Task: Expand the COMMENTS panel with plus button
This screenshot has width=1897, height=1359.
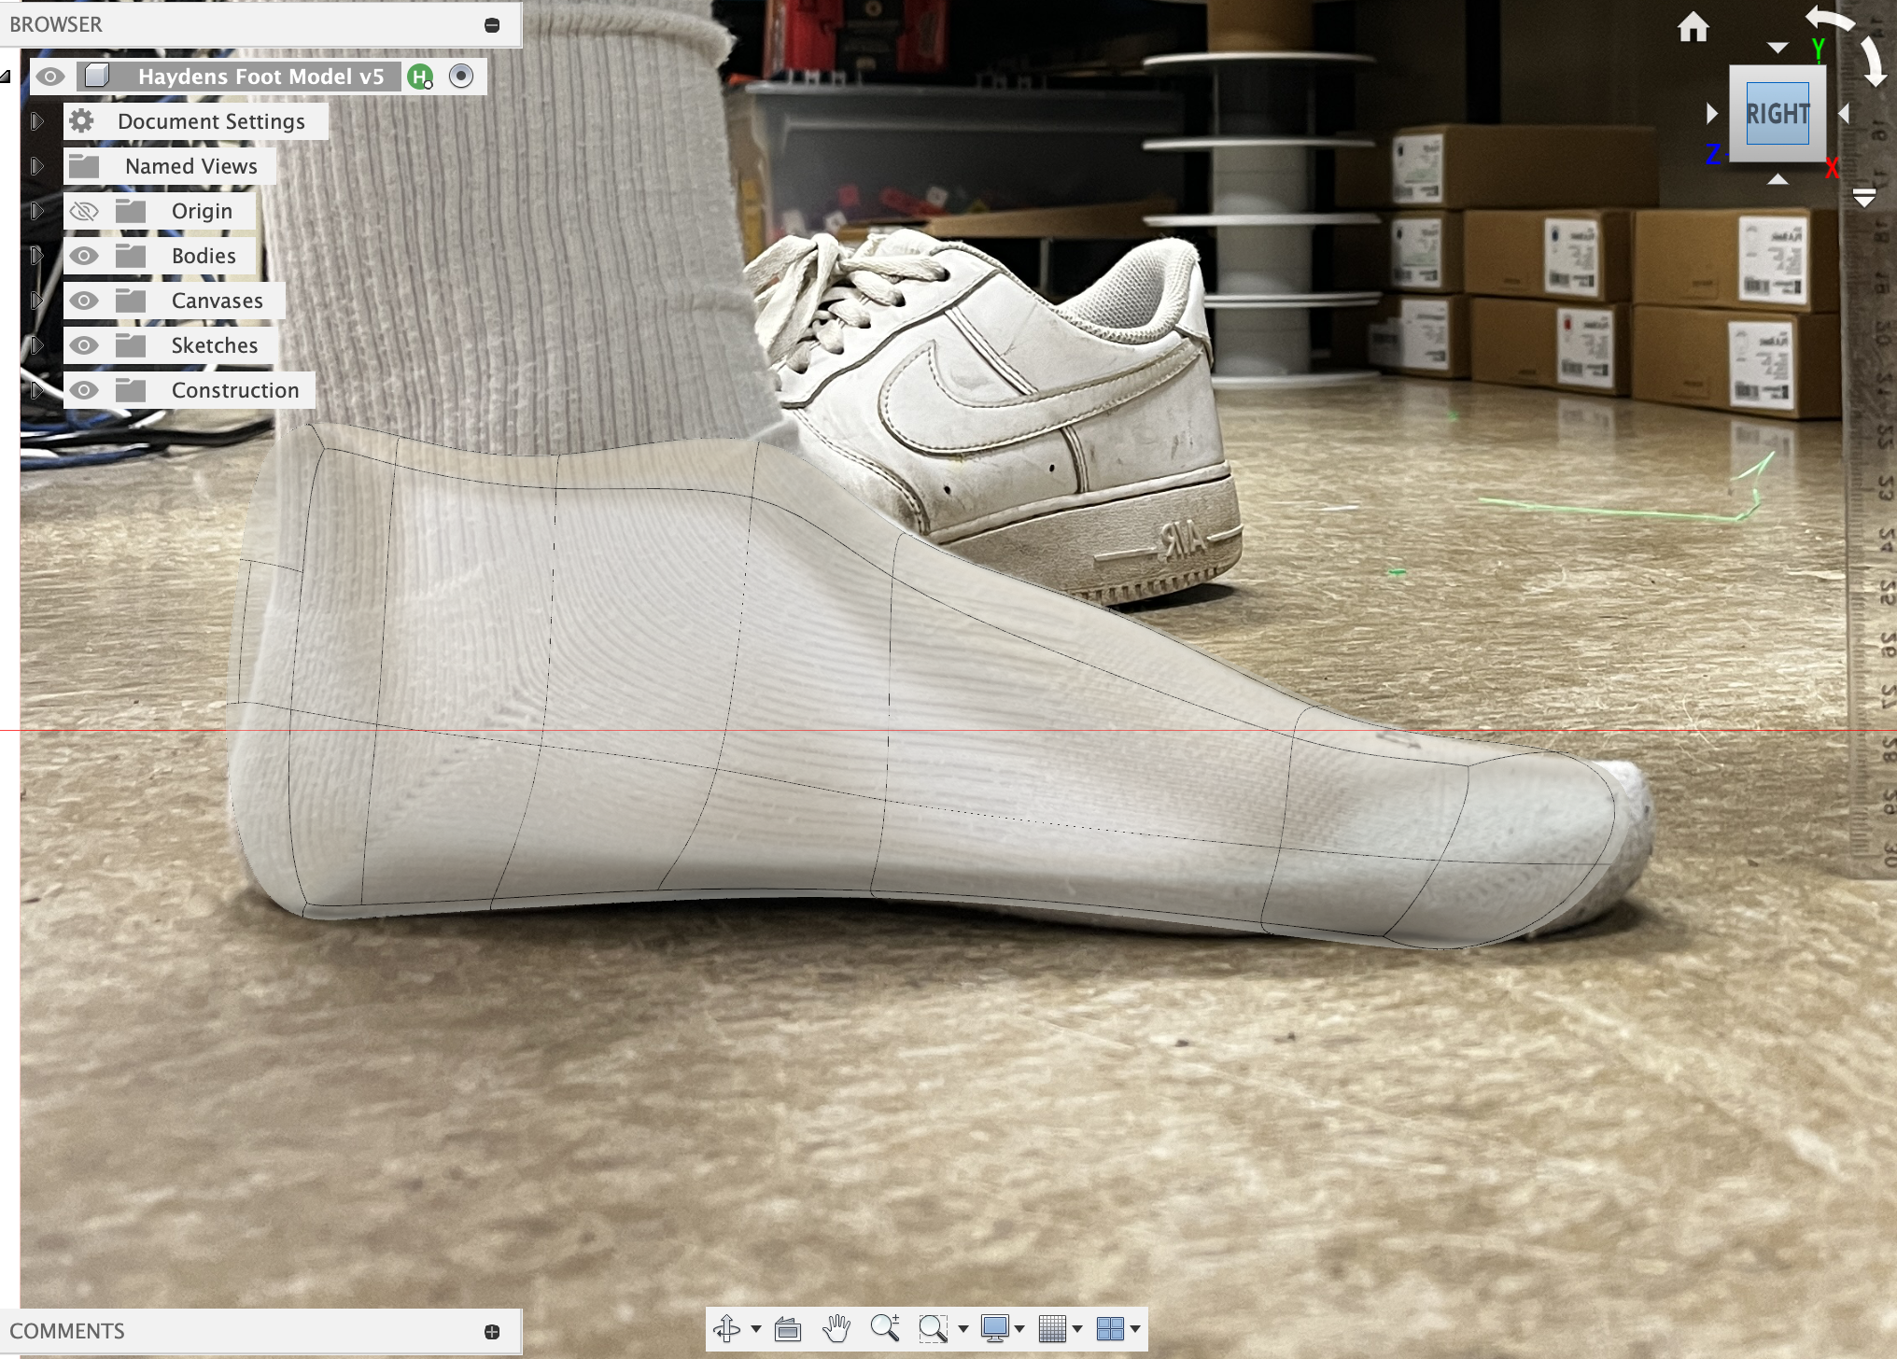Action: 492,1332
